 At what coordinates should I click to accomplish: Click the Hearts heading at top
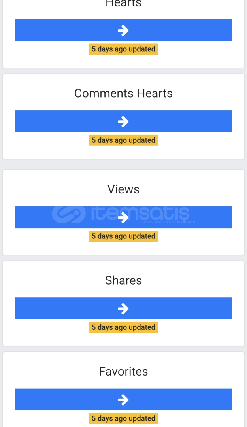click(123, 4)
